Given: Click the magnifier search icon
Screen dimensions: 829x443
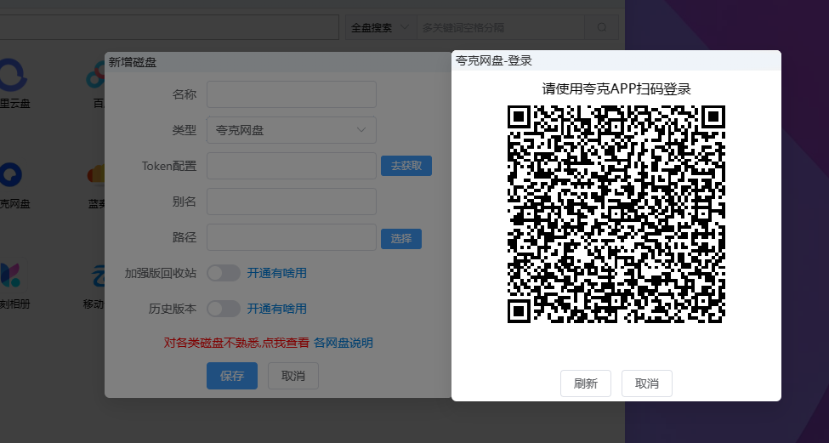Looking at the screenshot, I should 602,27.
